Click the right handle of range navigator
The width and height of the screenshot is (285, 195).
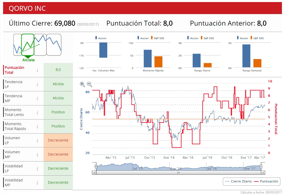coord(261,166)
